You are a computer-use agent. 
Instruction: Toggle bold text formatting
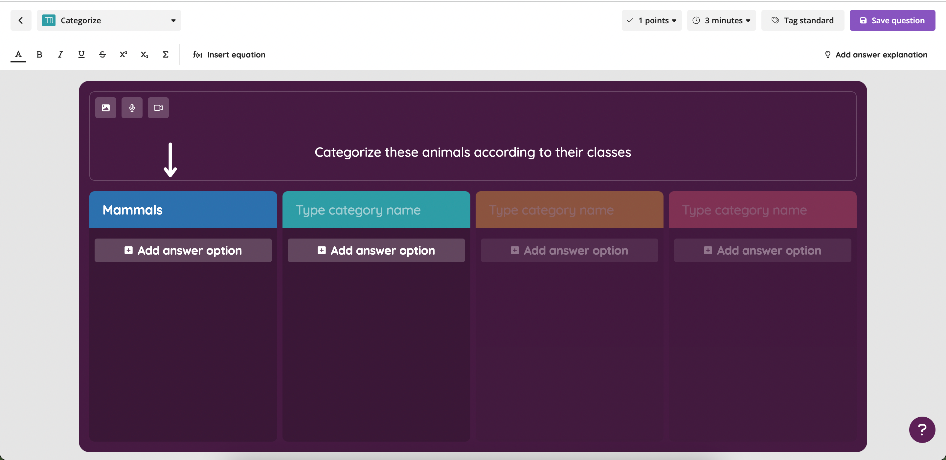(39, 54)
